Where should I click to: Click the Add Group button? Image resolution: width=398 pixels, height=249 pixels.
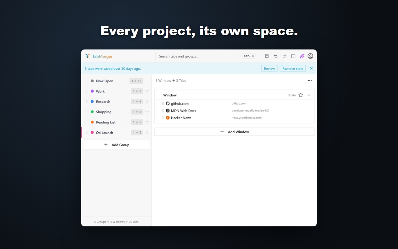(x=116, y=145)
